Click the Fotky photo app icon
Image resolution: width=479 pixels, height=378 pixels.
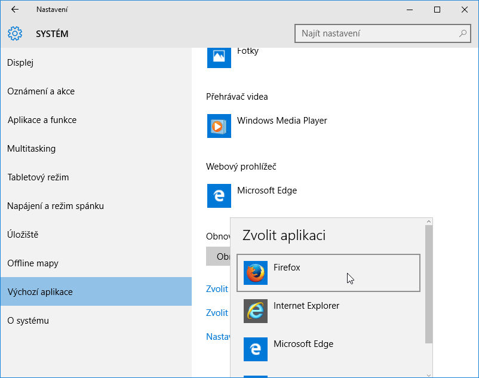pyautogui.click(x=219, y=57)
